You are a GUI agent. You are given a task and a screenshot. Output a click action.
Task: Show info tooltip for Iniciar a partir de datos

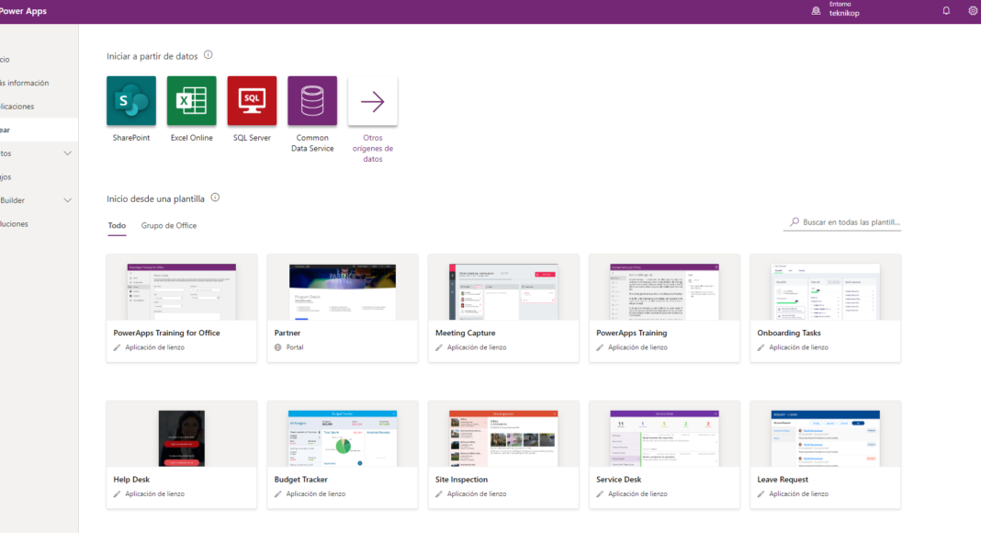tap(209, 55)
